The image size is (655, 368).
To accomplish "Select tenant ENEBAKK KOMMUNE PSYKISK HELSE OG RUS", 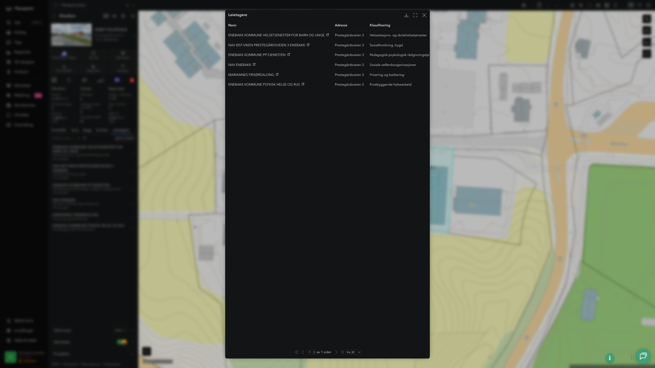I will 264,85.
